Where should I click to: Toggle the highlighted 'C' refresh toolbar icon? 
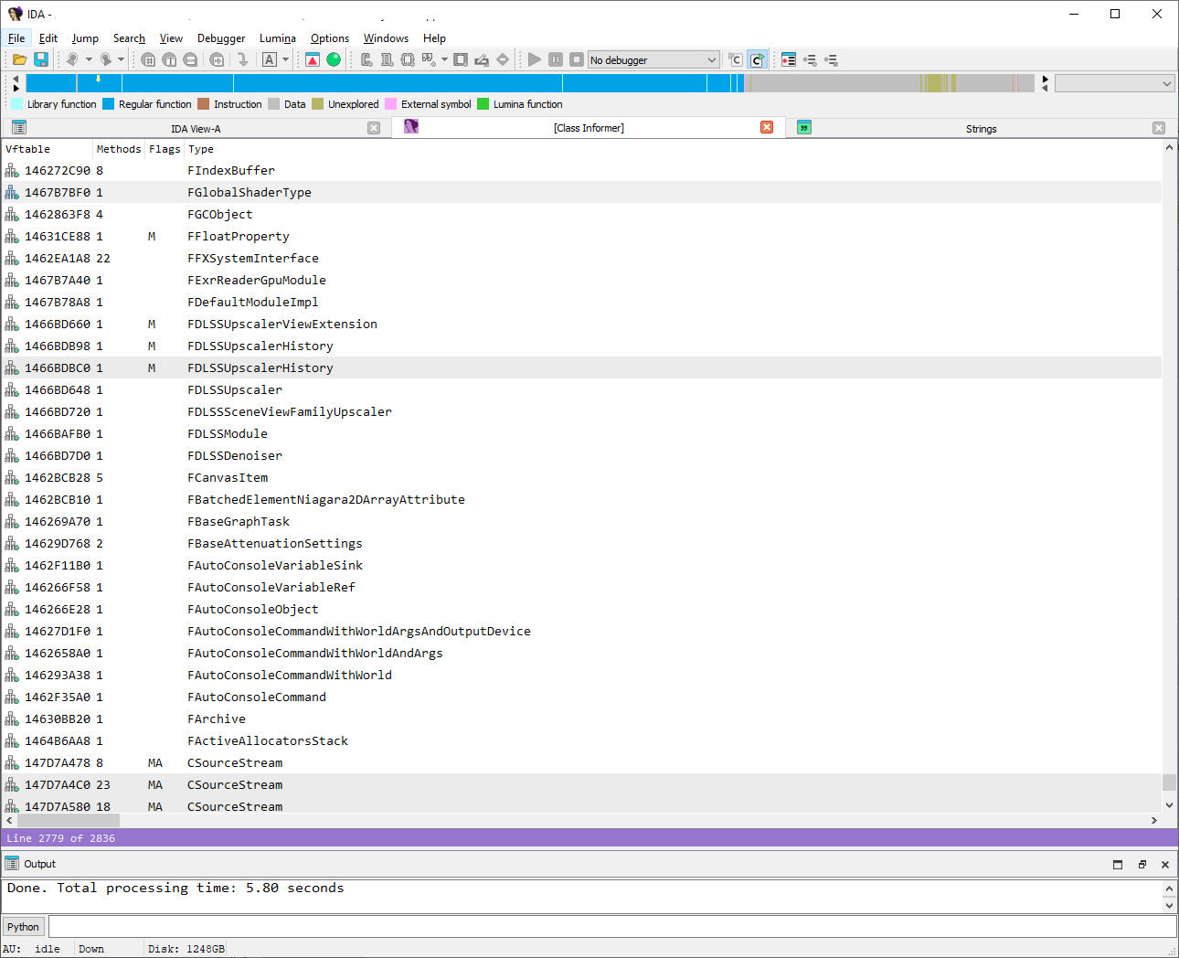(757, 59)
